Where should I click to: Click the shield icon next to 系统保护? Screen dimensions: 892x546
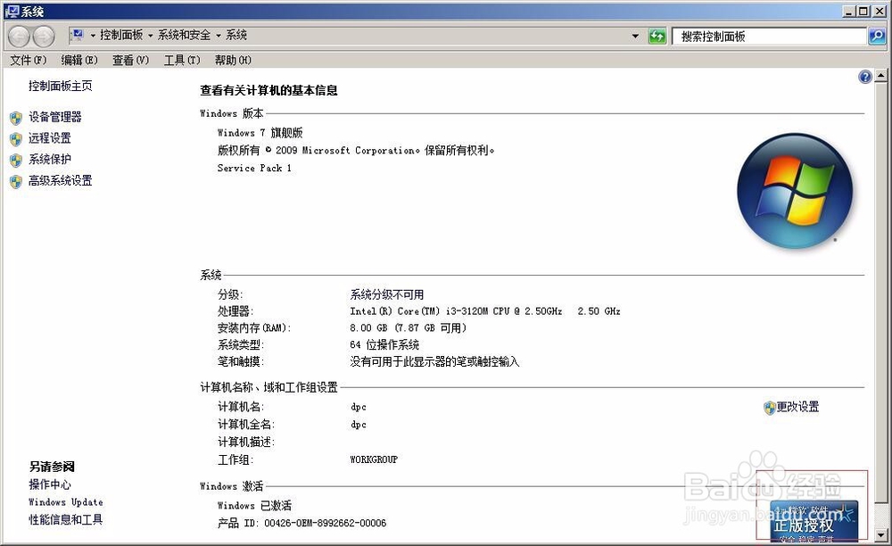click(x=16, y=160)
